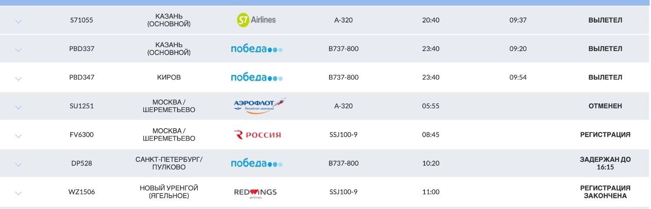Click the Pobeda logo for flight DP528
This screenshot has height=209, width=651.
click(x=256, y=163)
